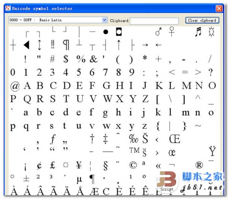
Task: Focus the Clipboard text field
Action: [154, 21]
